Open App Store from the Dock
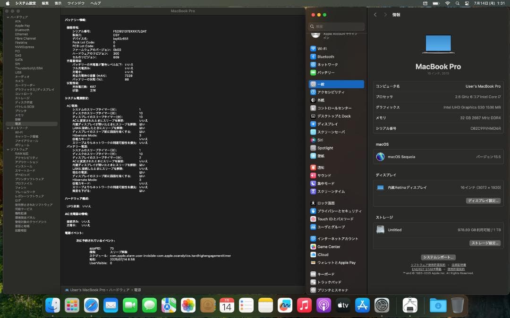The width and height of the screenshot is (510, 318). click(x=362, y=305)
